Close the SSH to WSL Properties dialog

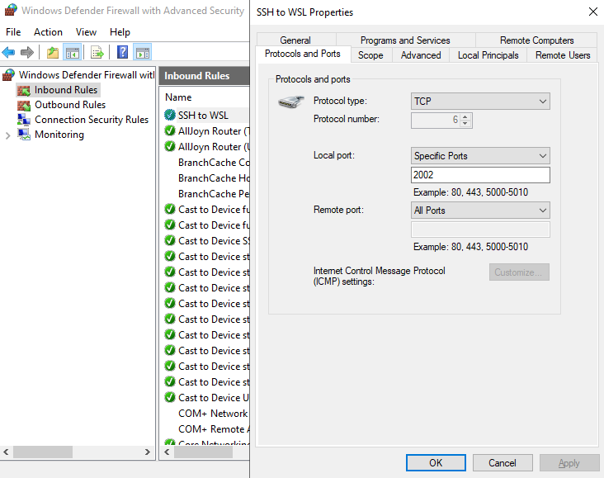click(592, 12)
